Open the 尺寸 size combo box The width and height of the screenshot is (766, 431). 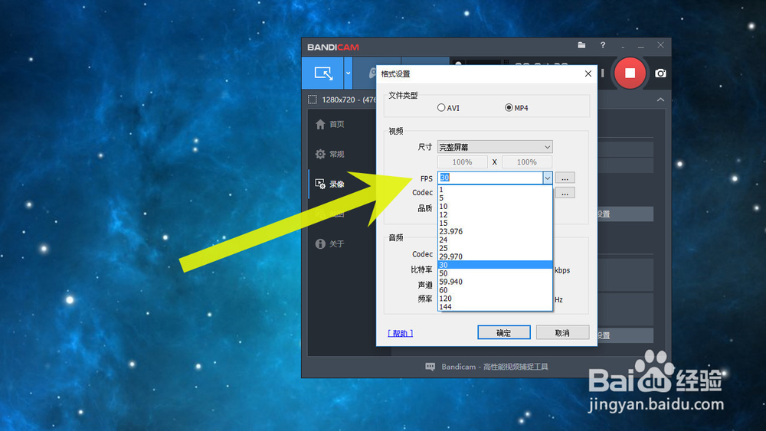coord(495,147)
